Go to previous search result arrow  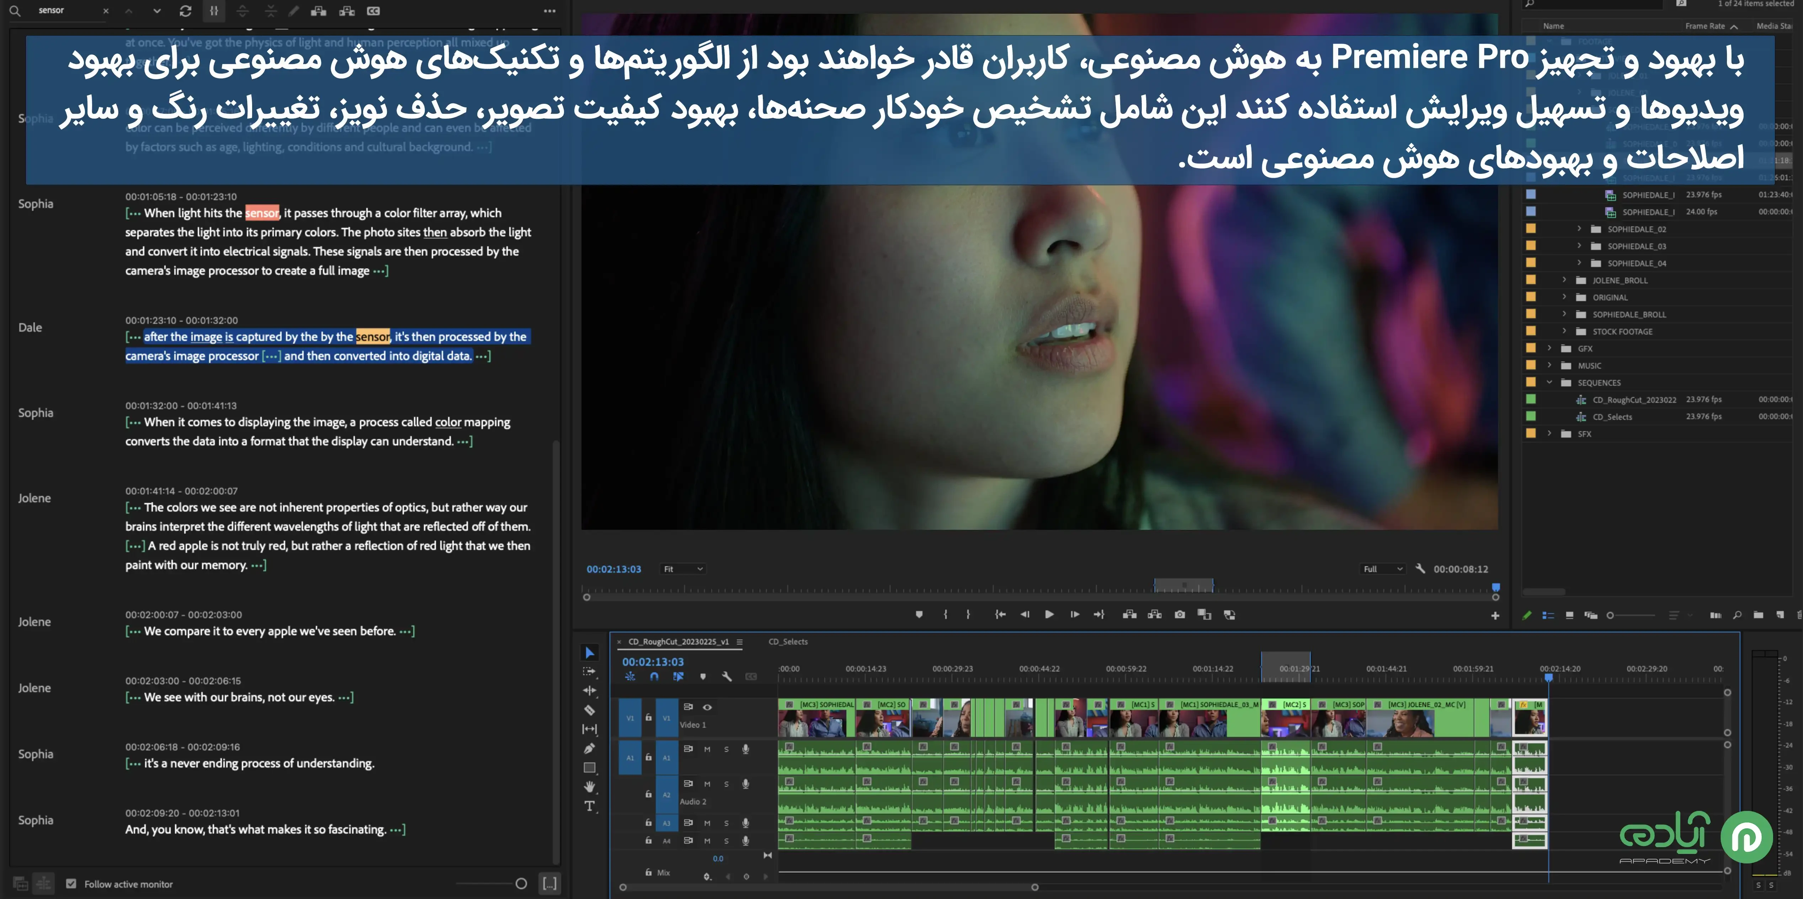pos(128,11)
